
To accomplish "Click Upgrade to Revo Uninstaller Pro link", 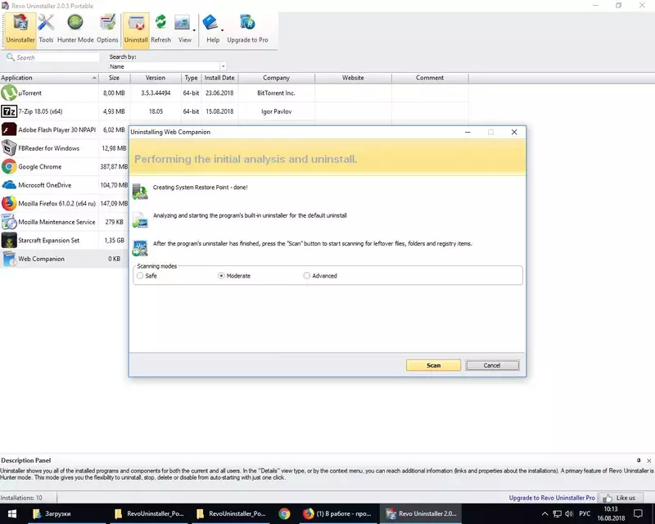I will (x=552, y=498).
